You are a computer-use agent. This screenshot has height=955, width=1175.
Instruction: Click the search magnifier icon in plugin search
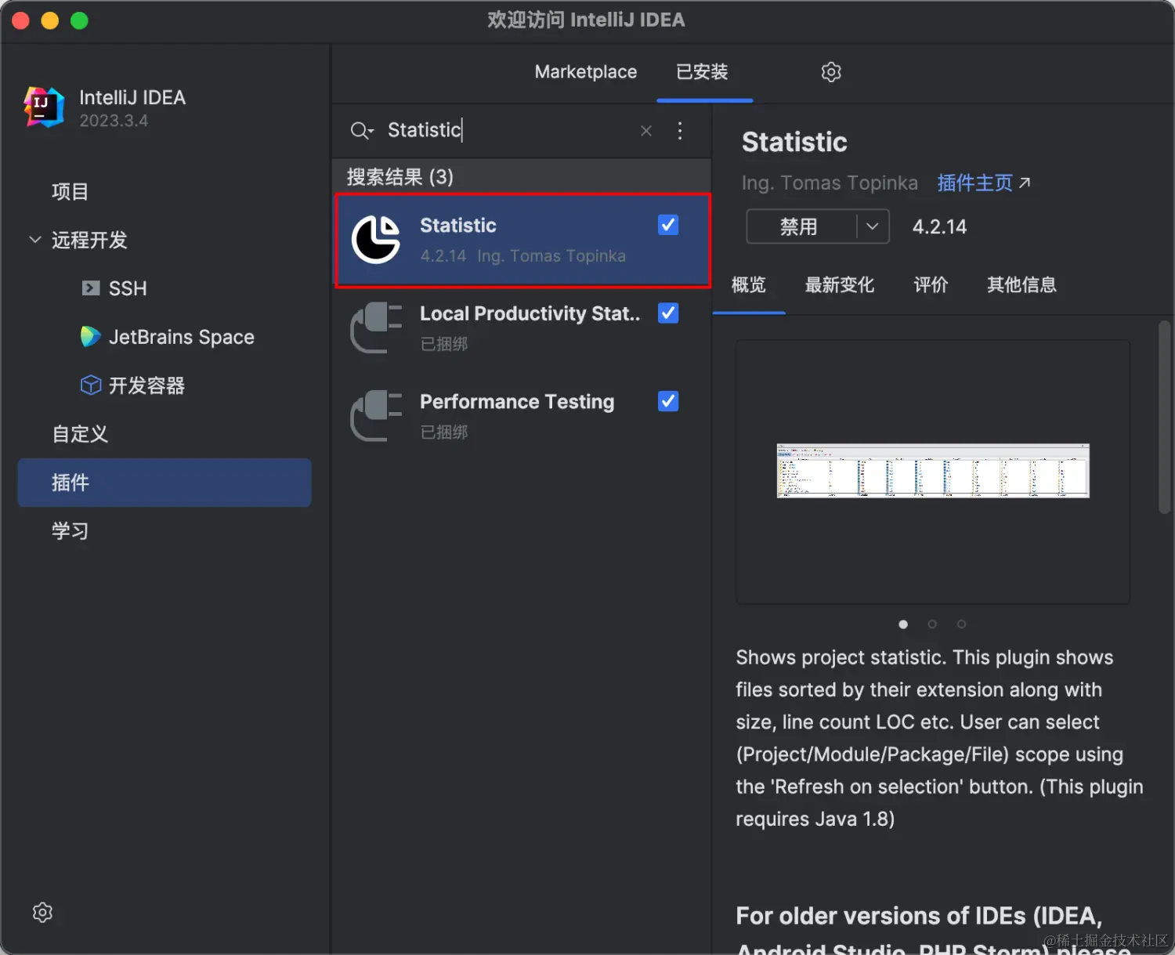click(361, 130)
